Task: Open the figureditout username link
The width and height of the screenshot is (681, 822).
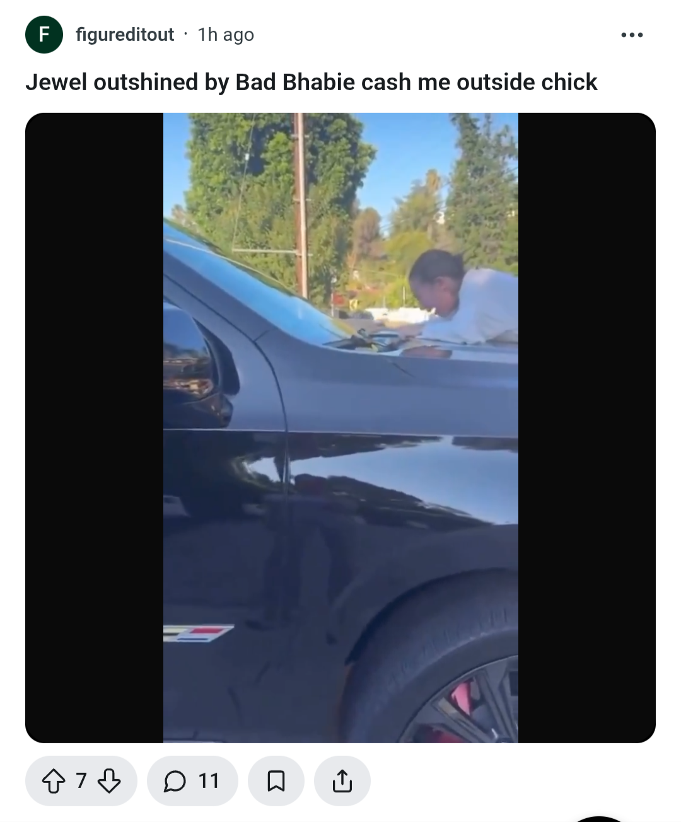Action: pyautogui.click(x=125, y=35)
